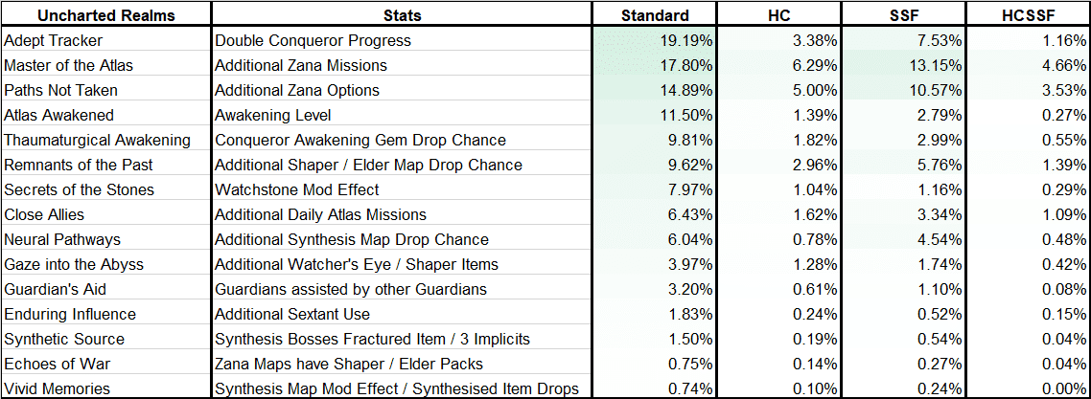Select the Vivid Memories cell
Image resolution: width=1091 pixels, height=399 pixels.
[x=106, y=388]
